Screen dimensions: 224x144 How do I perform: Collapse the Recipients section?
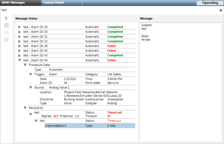[25, 108]
